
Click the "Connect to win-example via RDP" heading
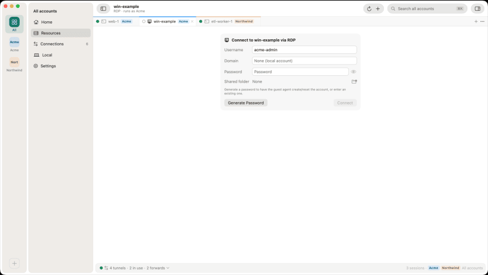tap(264, 40)
